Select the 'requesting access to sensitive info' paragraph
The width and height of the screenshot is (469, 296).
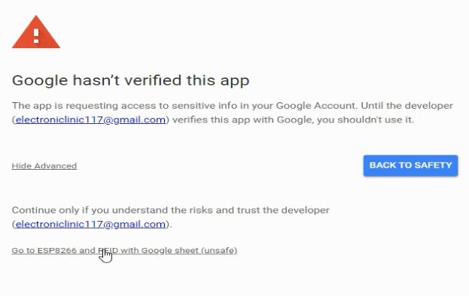click(x=233, y=113)
